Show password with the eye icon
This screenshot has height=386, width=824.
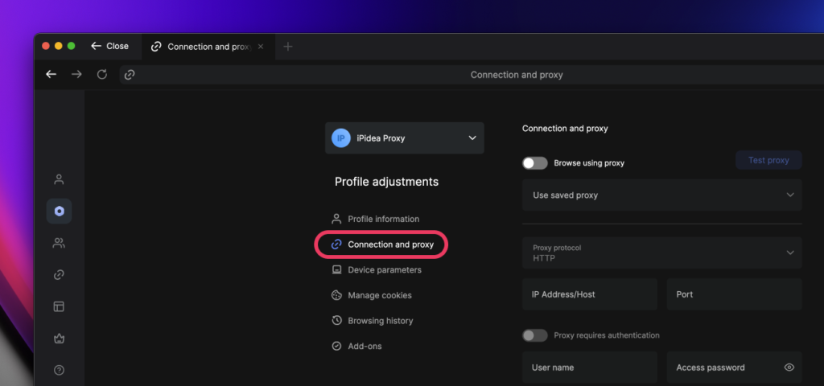pos(789,368)
